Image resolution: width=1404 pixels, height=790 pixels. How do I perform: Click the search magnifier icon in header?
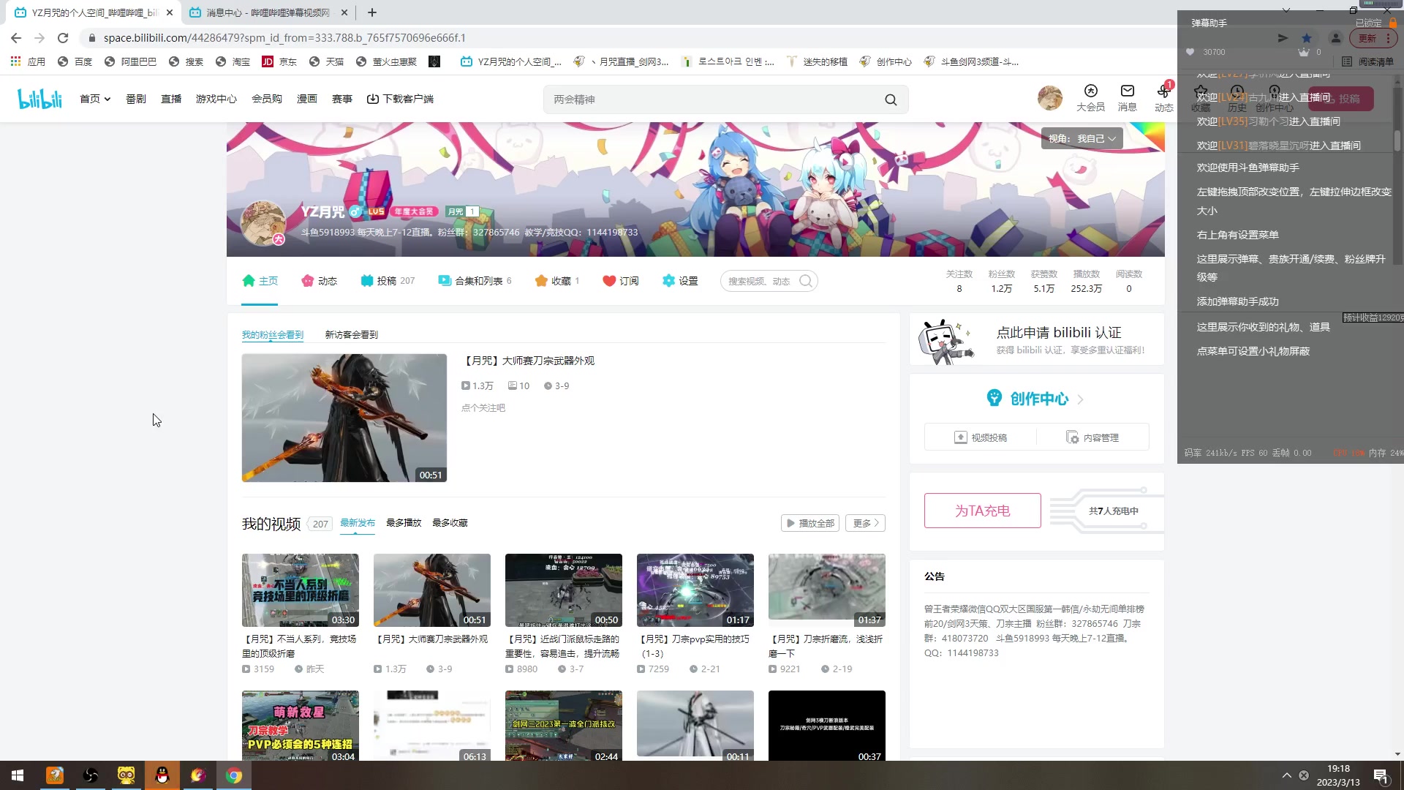click(x=891, y=99)
